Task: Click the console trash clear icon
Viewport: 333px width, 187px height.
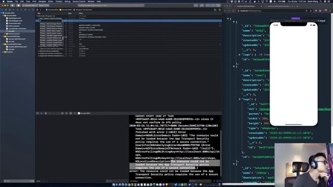Action: coord(214,181)
